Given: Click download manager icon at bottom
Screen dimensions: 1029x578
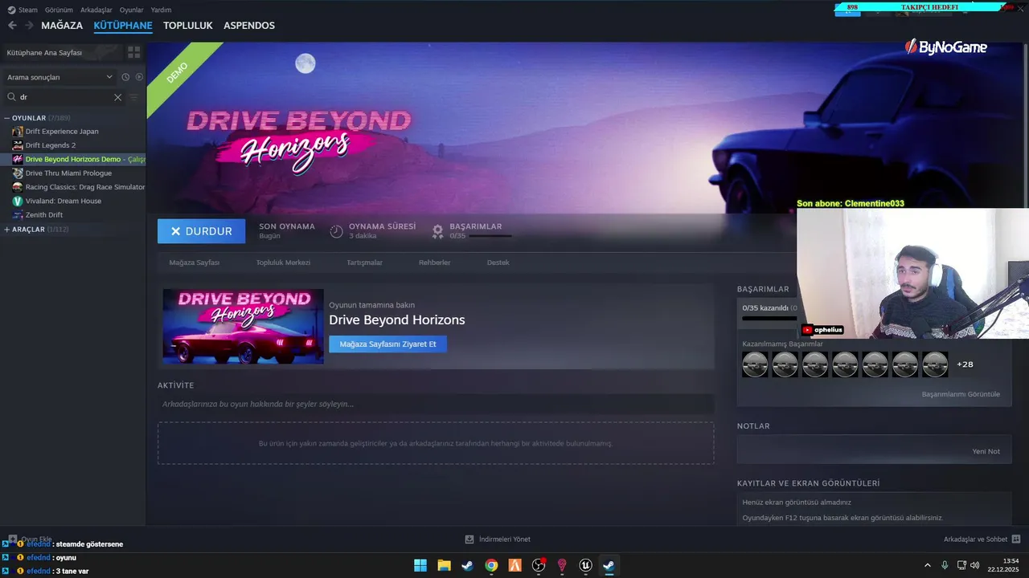Looking at the screenshot, I should click(x=469, y=539).
